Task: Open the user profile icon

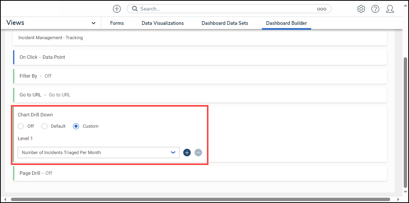Action: point(390,9)
